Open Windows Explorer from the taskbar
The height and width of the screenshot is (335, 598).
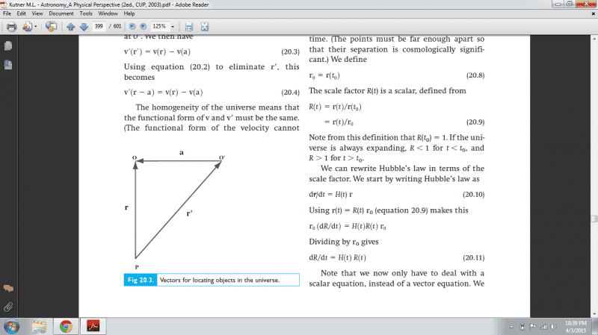40,326
